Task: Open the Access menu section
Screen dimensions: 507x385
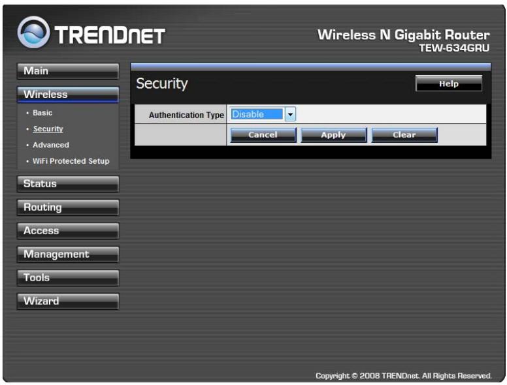Action: coord(68,230)
